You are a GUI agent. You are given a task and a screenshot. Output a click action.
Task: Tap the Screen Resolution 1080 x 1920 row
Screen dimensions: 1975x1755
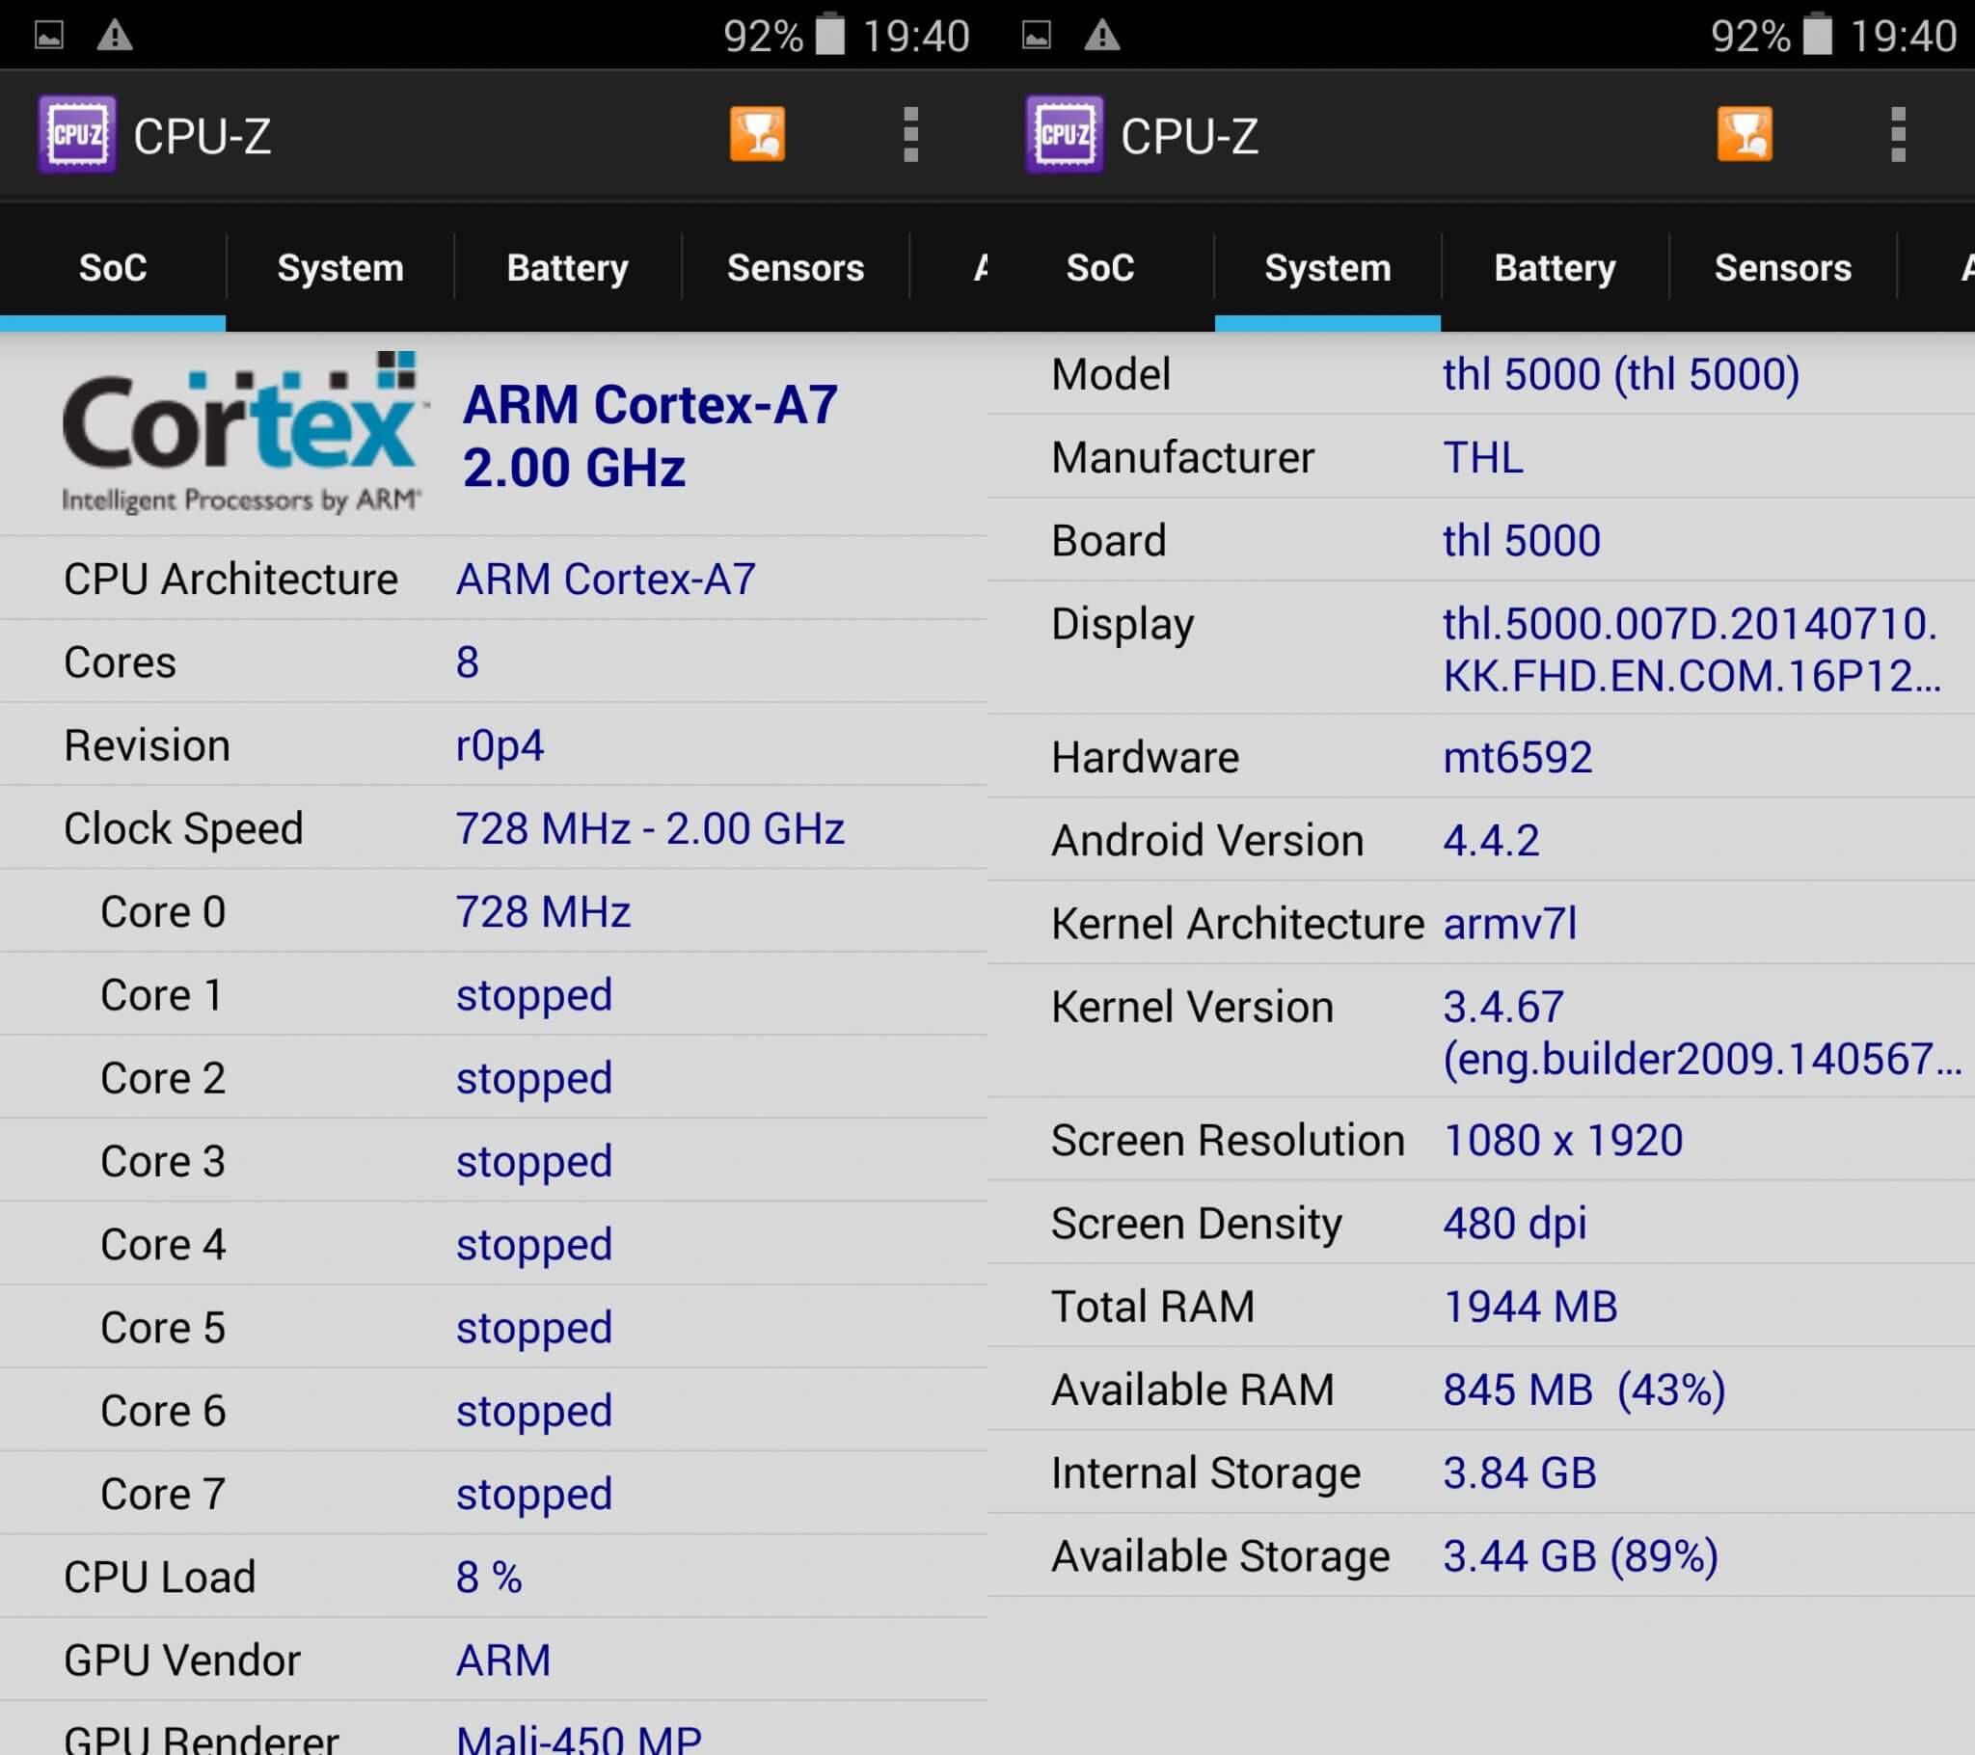(x=1481, y=1140)
